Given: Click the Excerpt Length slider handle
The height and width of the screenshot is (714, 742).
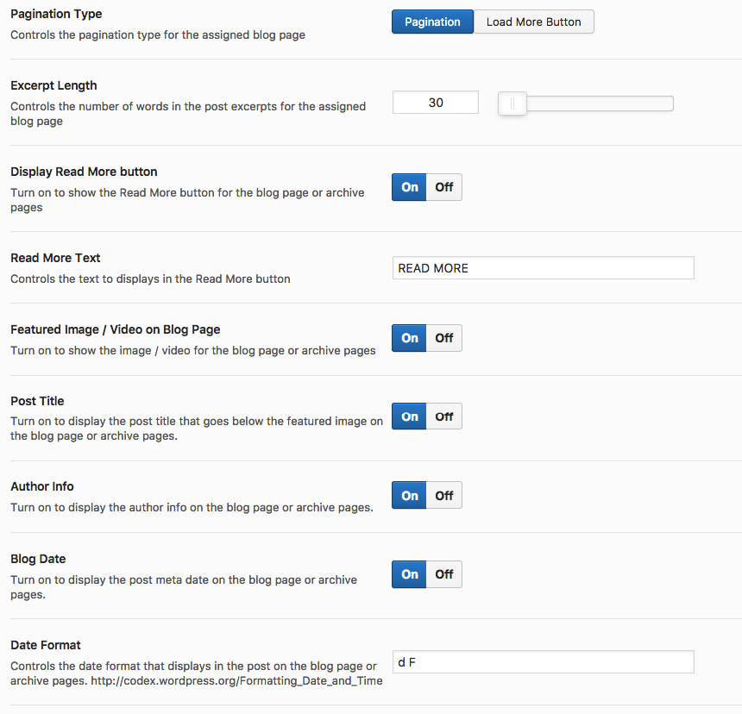Looking at the screenshot, I should pos(512,103).
